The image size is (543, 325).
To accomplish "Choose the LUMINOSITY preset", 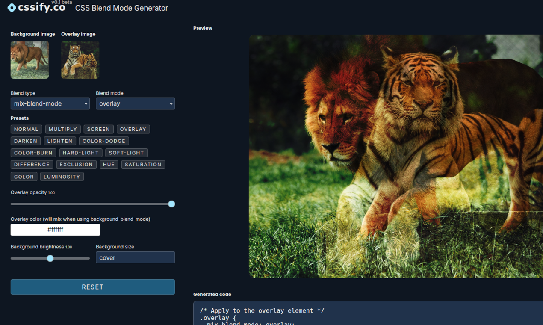I will [62, 177].
